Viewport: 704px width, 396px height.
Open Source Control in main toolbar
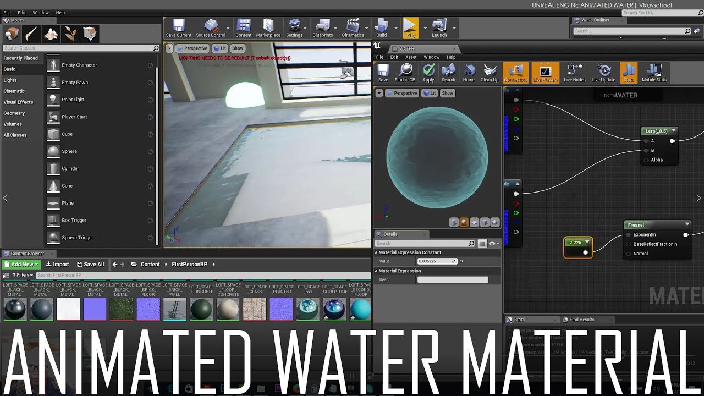point(211,28)
